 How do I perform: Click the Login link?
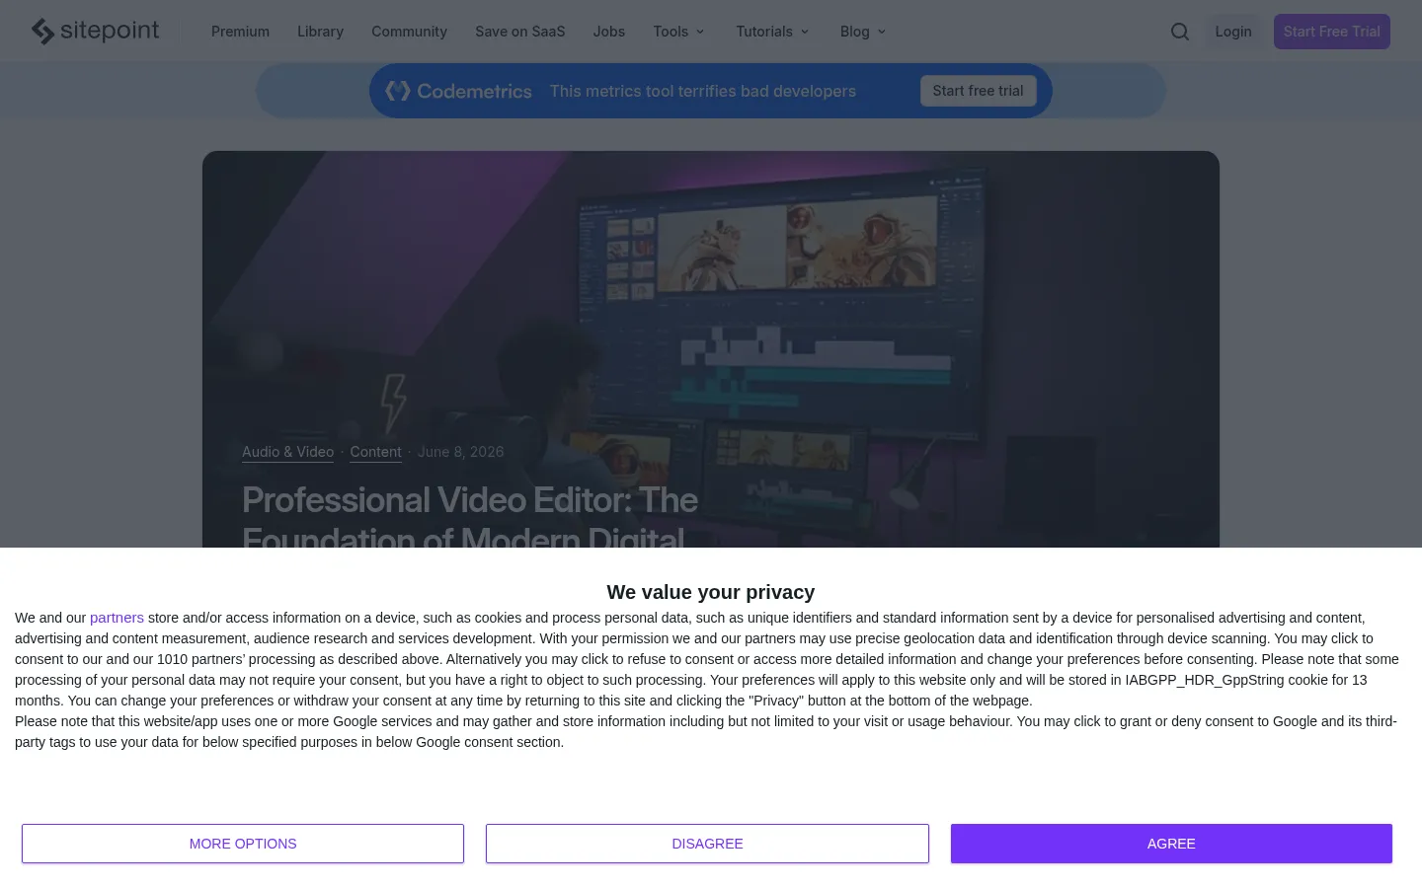[1233, 32]
